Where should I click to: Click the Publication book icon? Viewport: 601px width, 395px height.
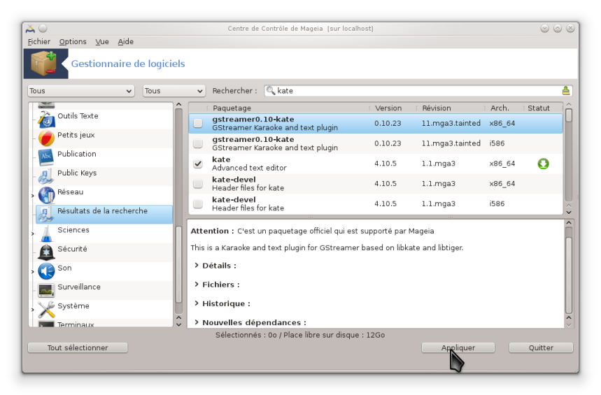[46, 157]
